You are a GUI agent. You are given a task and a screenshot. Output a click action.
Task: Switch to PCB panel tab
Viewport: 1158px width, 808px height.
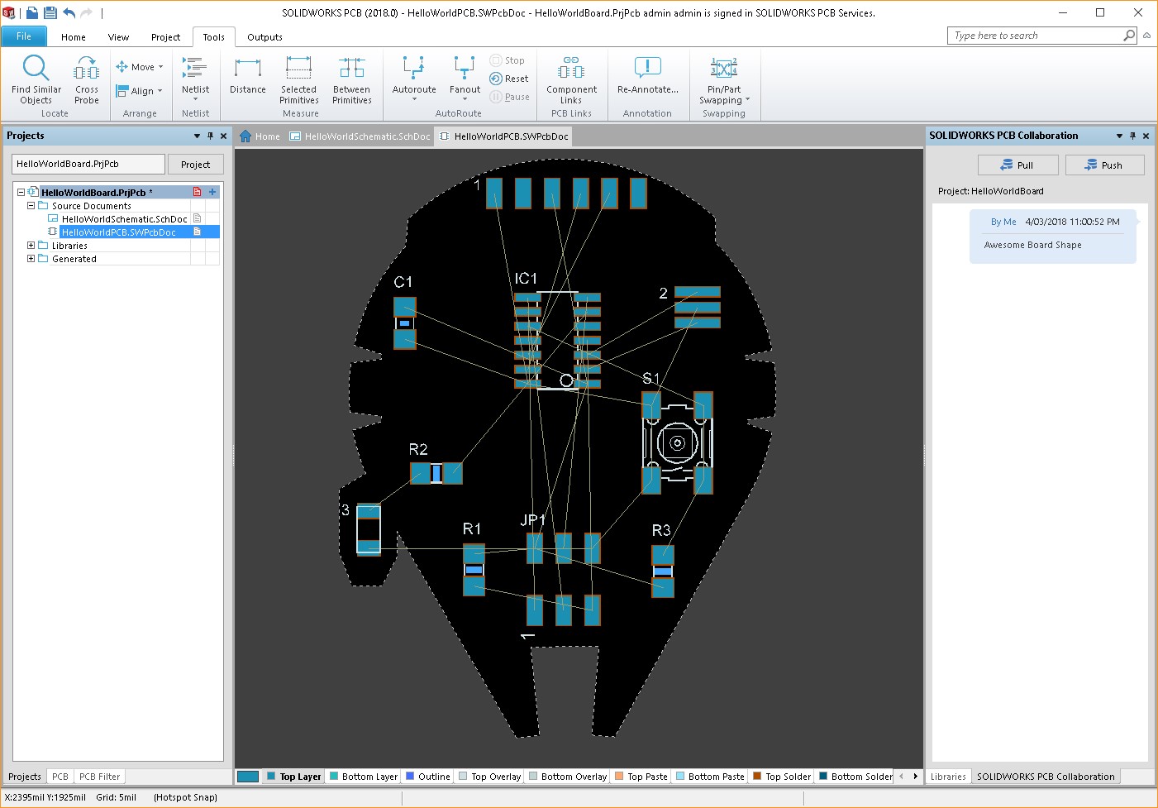point(60,777)
